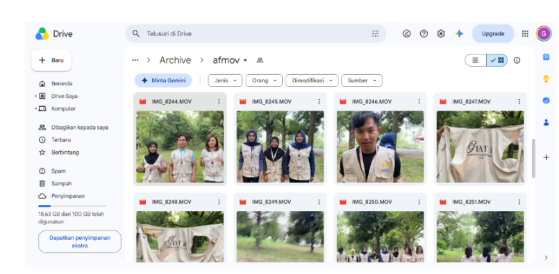Click the IMG_8249.MOV file name
559x274 pixels.
pyautogui.click(x=272, y=202)
